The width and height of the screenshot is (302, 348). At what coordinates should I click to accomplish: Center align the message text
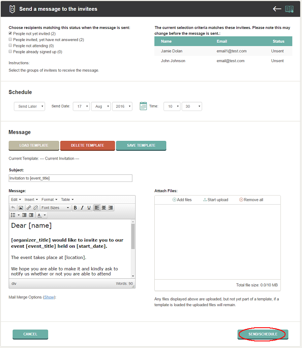104,208
